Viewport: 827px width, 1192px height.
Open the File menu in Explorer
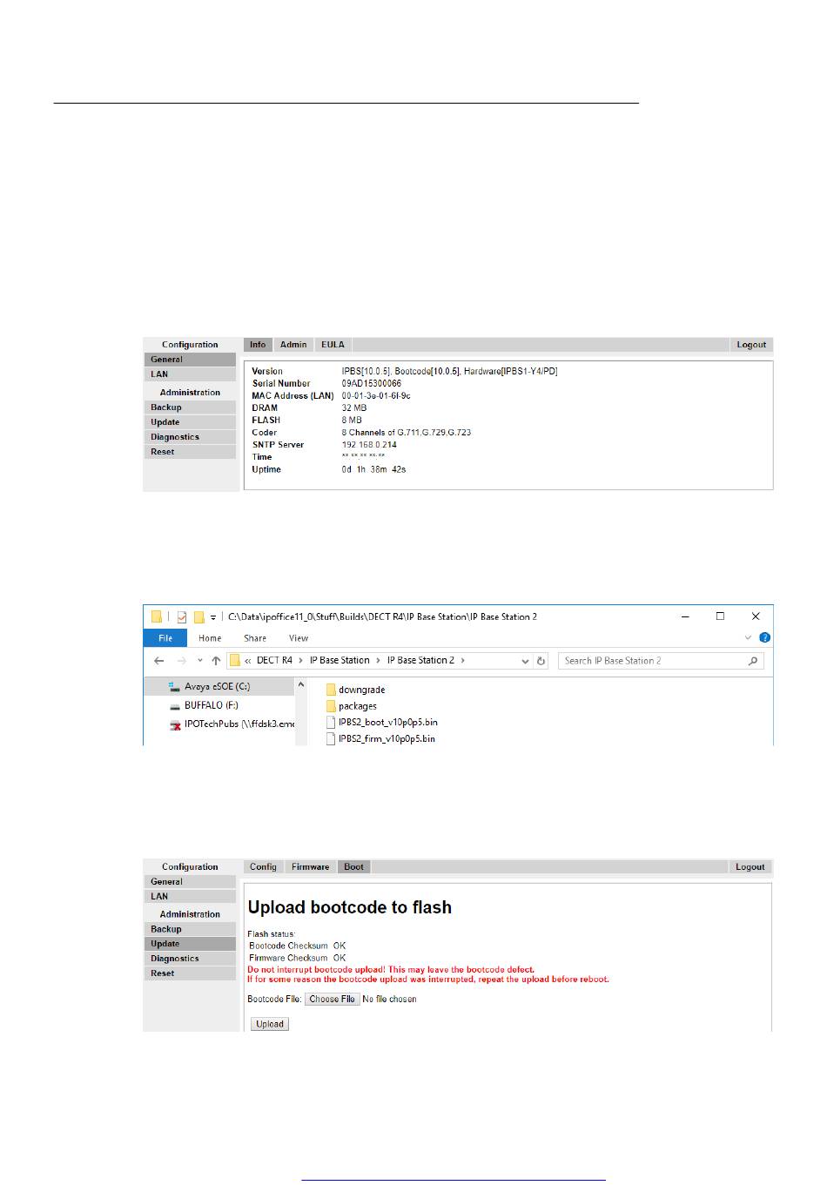click(165, 638)
